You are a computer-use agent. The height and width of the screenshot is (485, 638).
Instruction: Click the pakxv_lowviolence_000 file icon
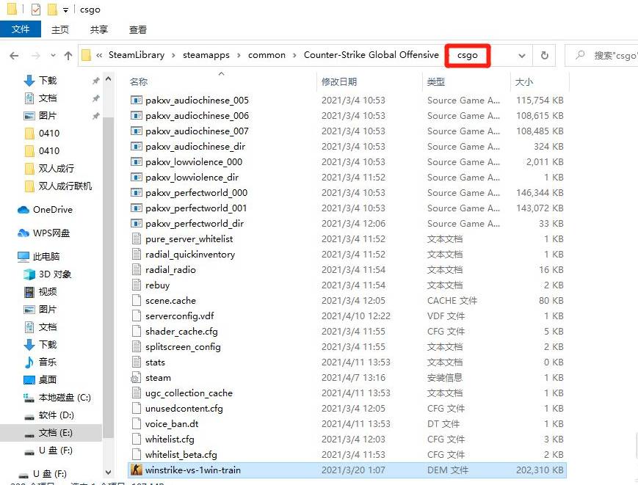pos(137,162)
